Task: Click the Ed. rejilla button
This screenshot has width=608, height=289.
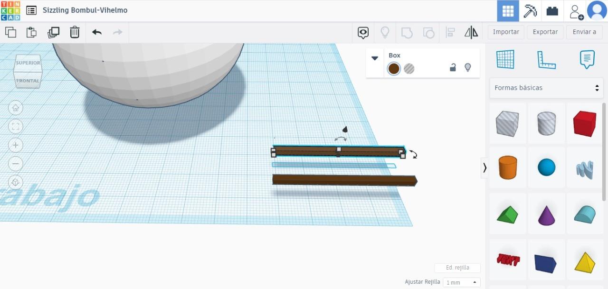Action: 457,268
